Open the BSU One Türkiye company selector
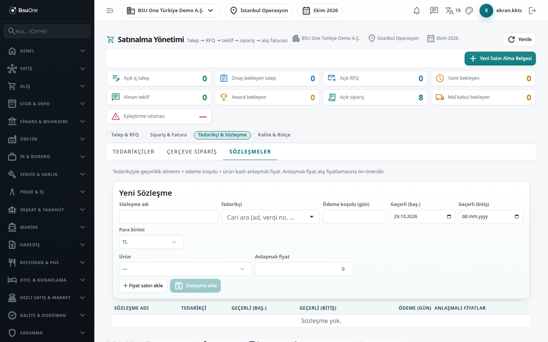The width and height of the screenshot is (548, 342). tap(171, 11)
